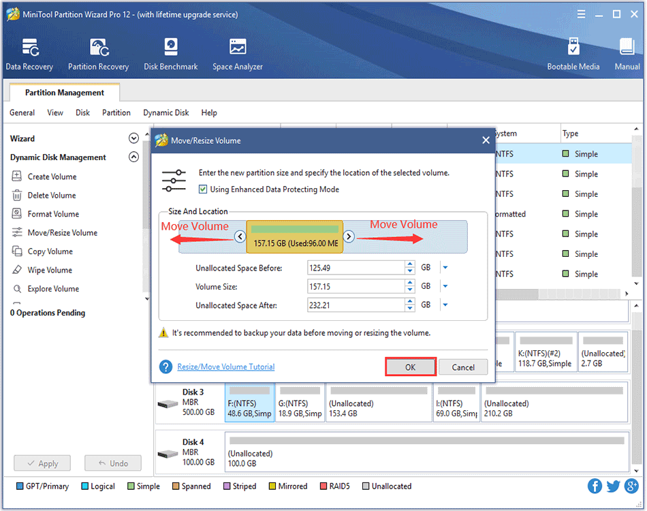Viewport: 647px width, 511px height.
Task: Open Disk Benchmark
Action: (x=170, y=54)
